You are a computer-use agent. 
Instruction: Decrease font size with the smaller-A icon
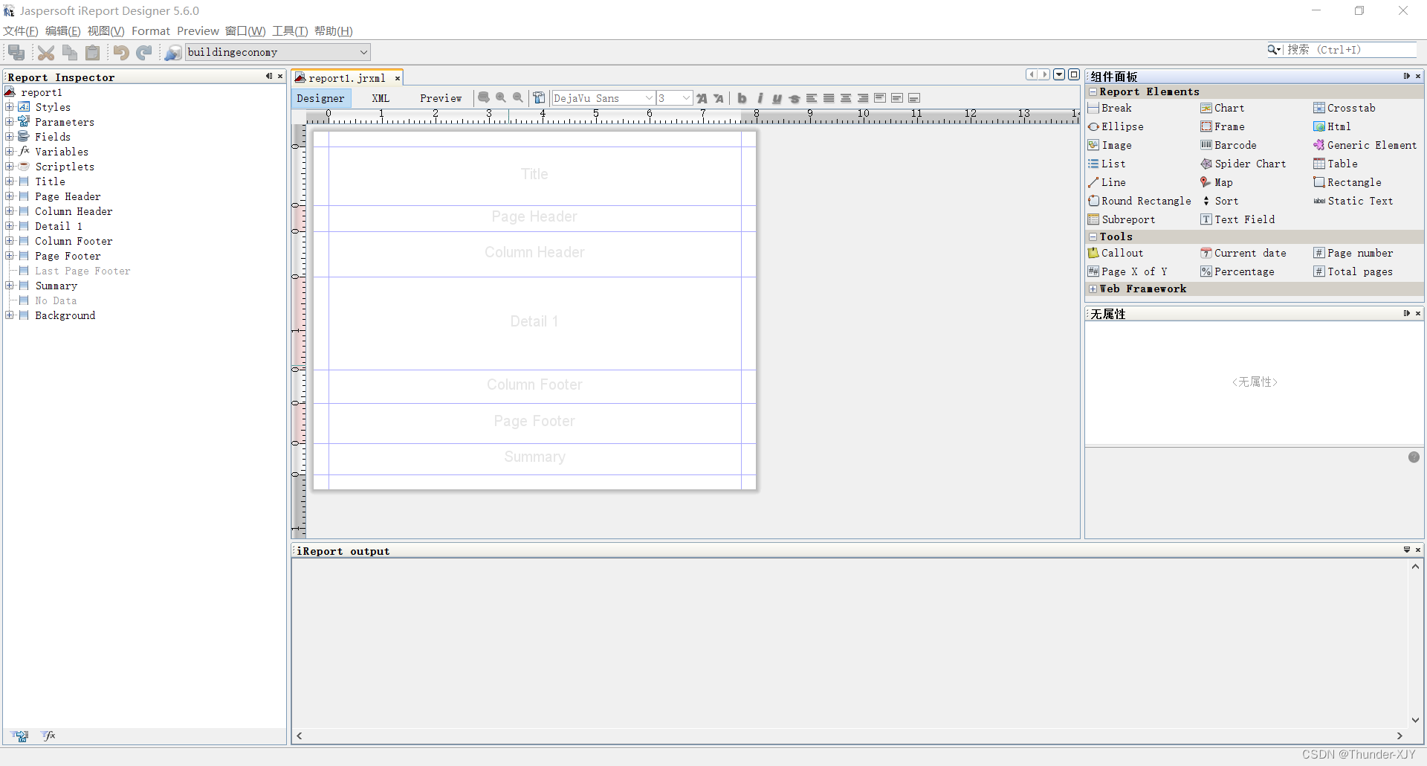719,98
